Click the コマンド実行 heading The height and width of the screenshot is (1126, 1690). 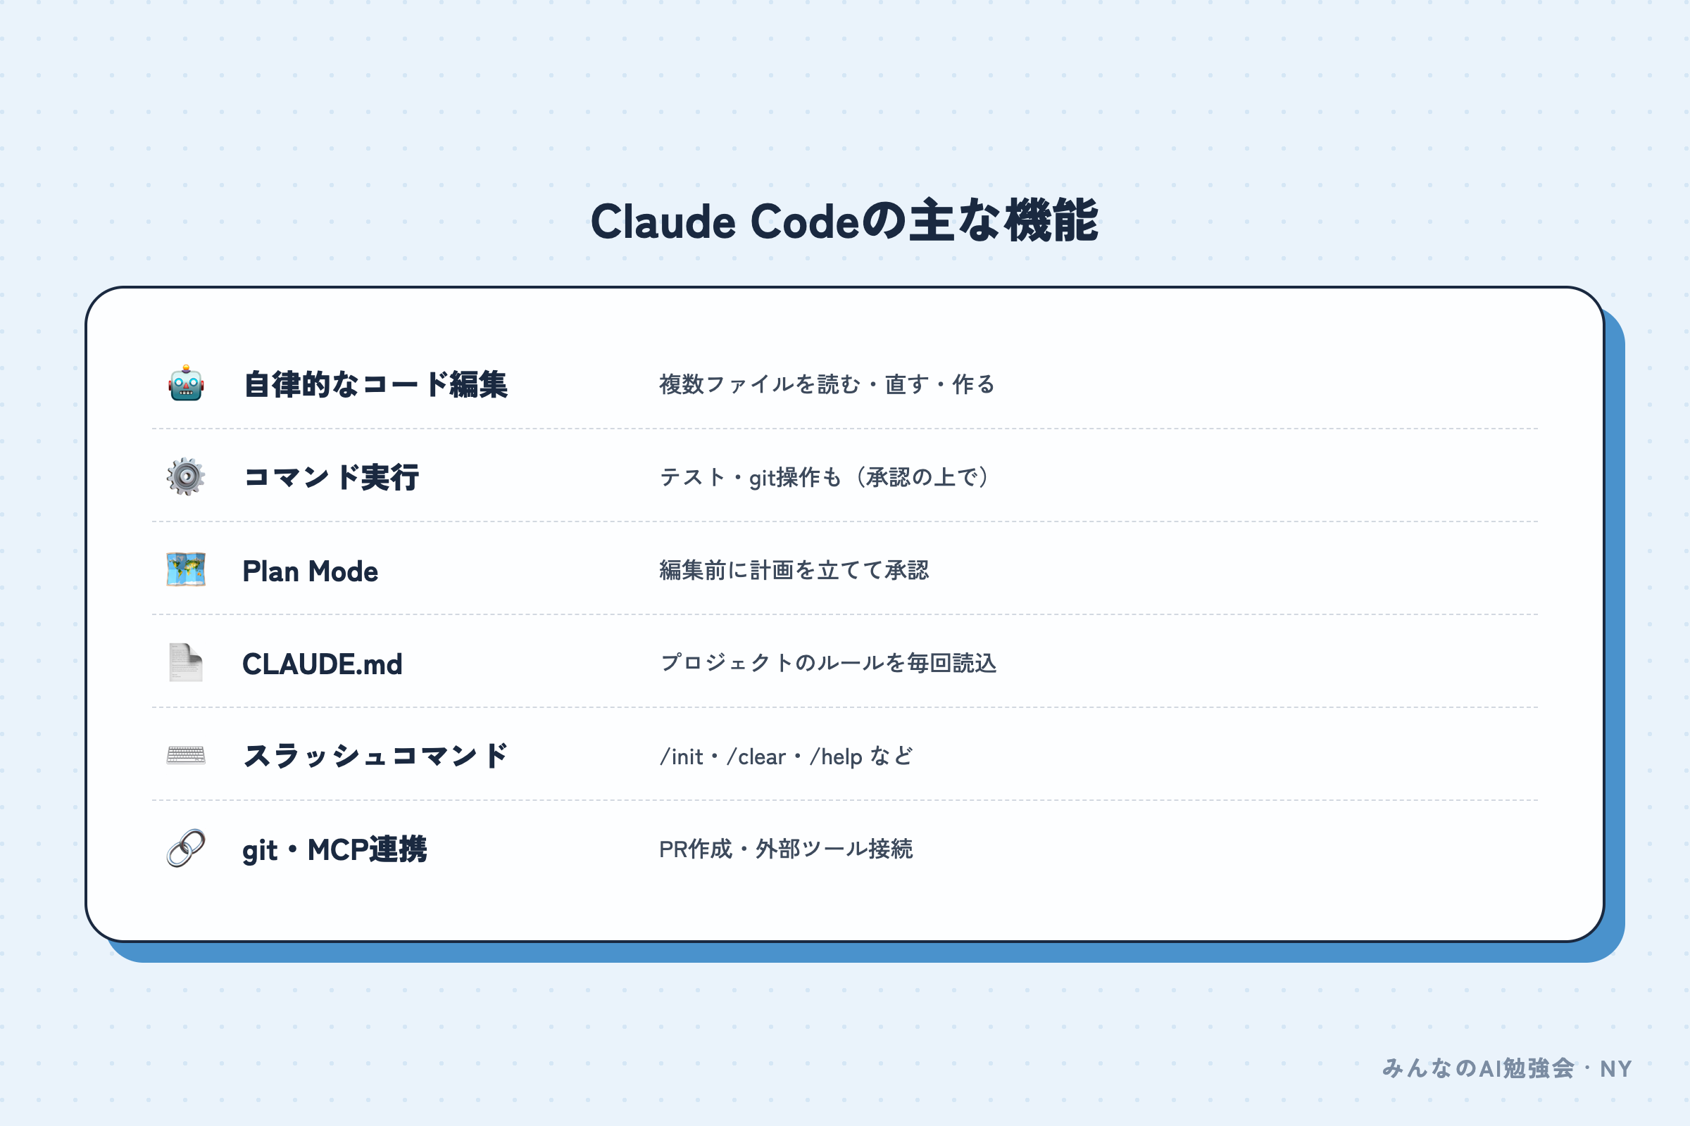(331, 477)
